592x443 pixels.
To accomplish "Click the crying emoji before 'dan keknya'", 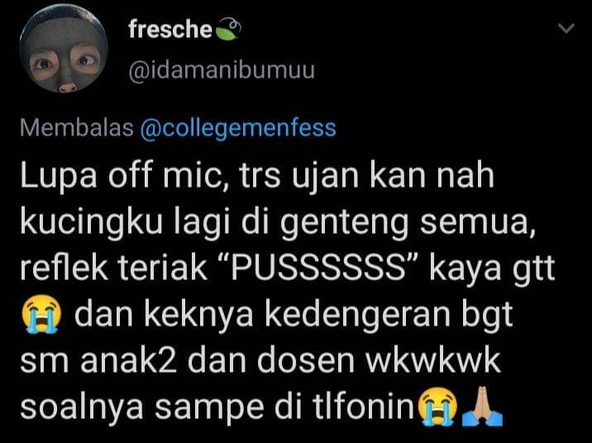I will (x=41, y=314).
